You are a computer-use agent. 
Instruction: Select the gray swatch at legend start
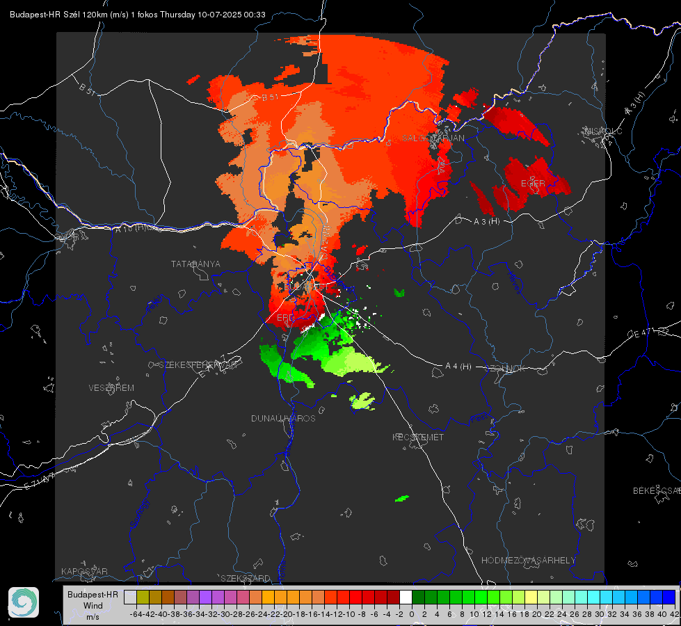click(130, 597)
